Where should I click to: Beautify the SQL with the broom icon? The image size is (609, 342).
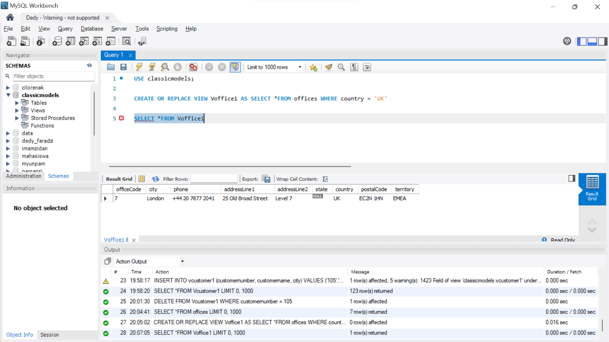point(328,67)
